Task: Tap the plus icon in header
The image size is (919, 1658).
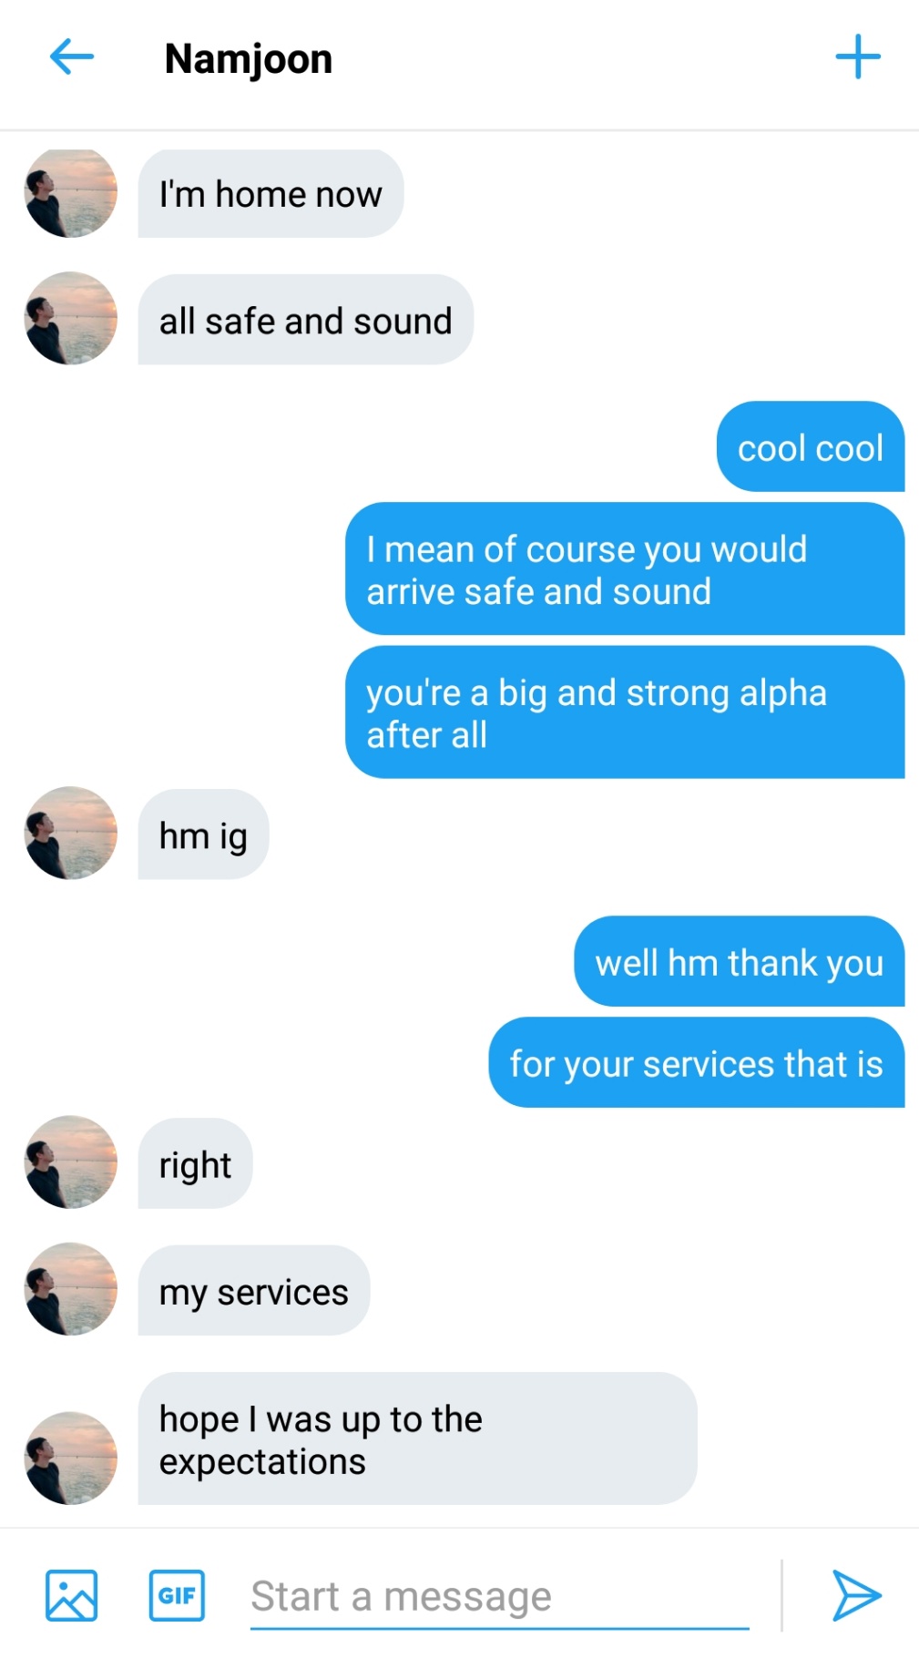Action: coord(858,57)
